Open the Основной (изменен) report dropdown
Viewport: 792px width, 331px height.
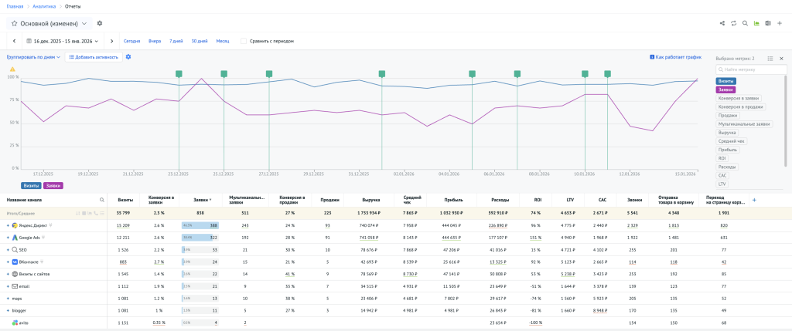coord(50,23)
